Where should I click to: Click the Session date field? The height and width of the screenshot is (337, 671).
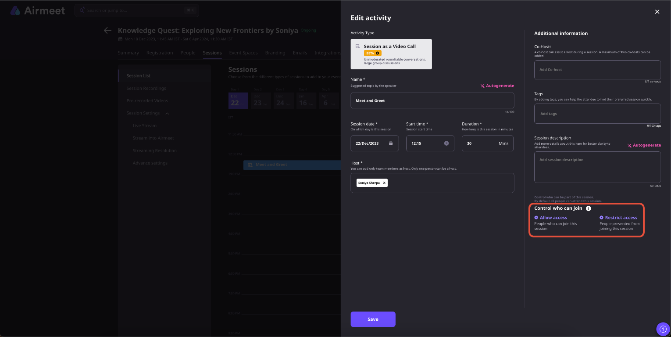pos(375,143)
